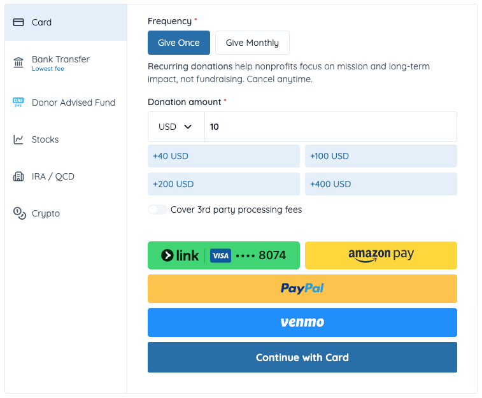Choose Donor Advised Fund option label
This screenshot has height=398, width=482.
point(73,103)
